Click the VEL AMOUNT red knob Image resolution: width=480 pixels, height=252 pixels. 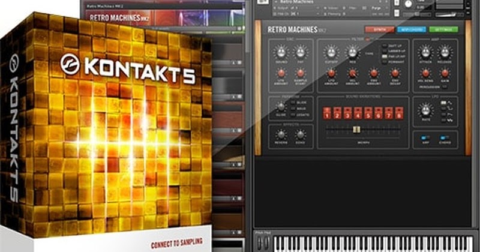[x=353, y=73]
